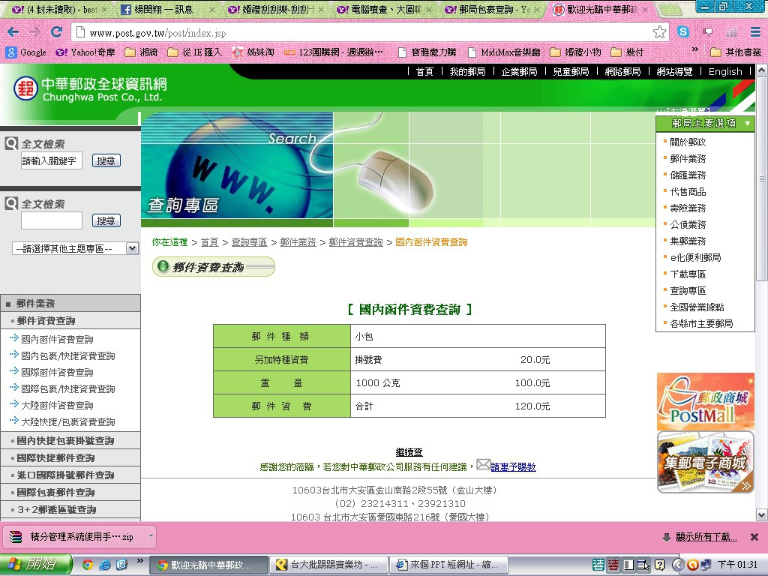Click the Windows 開始 start button

pyautogui.click(x=35, y=564)
